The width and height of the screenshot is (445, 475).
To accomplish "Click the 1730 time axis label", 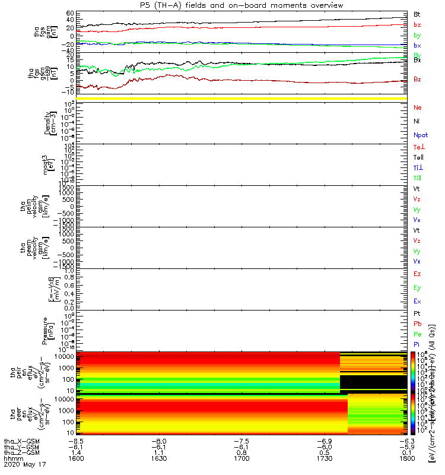I will click(x=325, y=458).
